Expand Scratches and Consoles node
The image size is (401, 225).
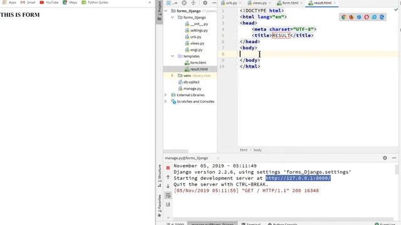(165, 101)
